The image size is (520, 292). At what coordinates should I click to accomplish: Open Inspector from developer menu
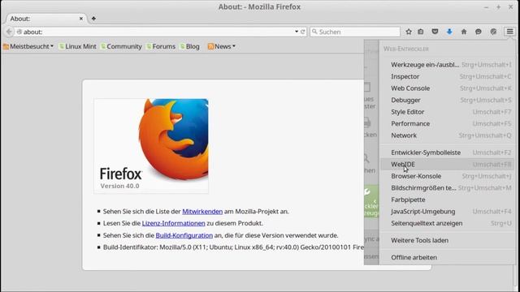[x=447, y=76]
